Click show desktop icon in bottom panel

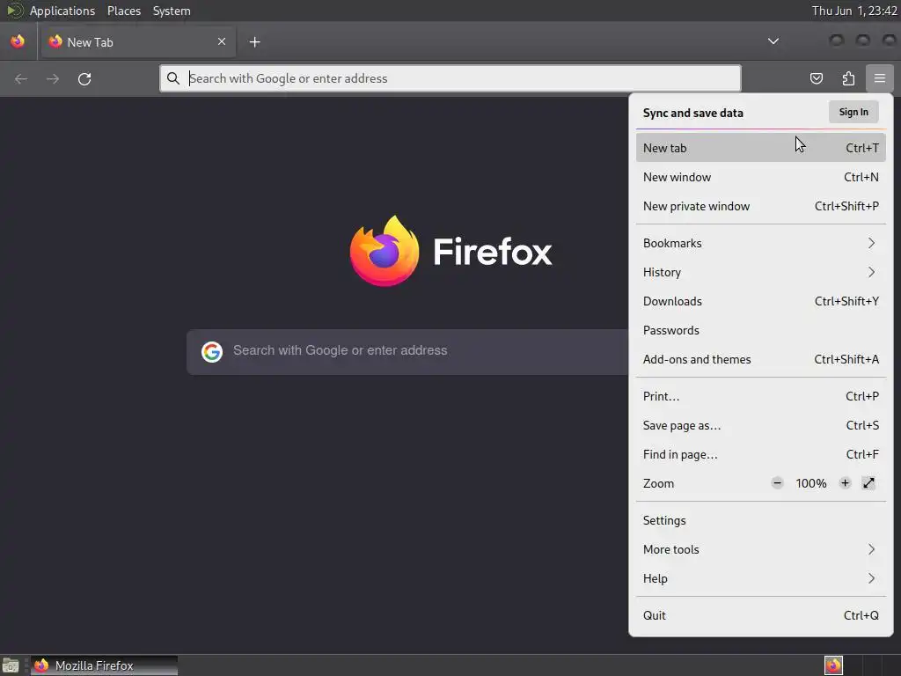pyautogui.click(x=11, y=665)
